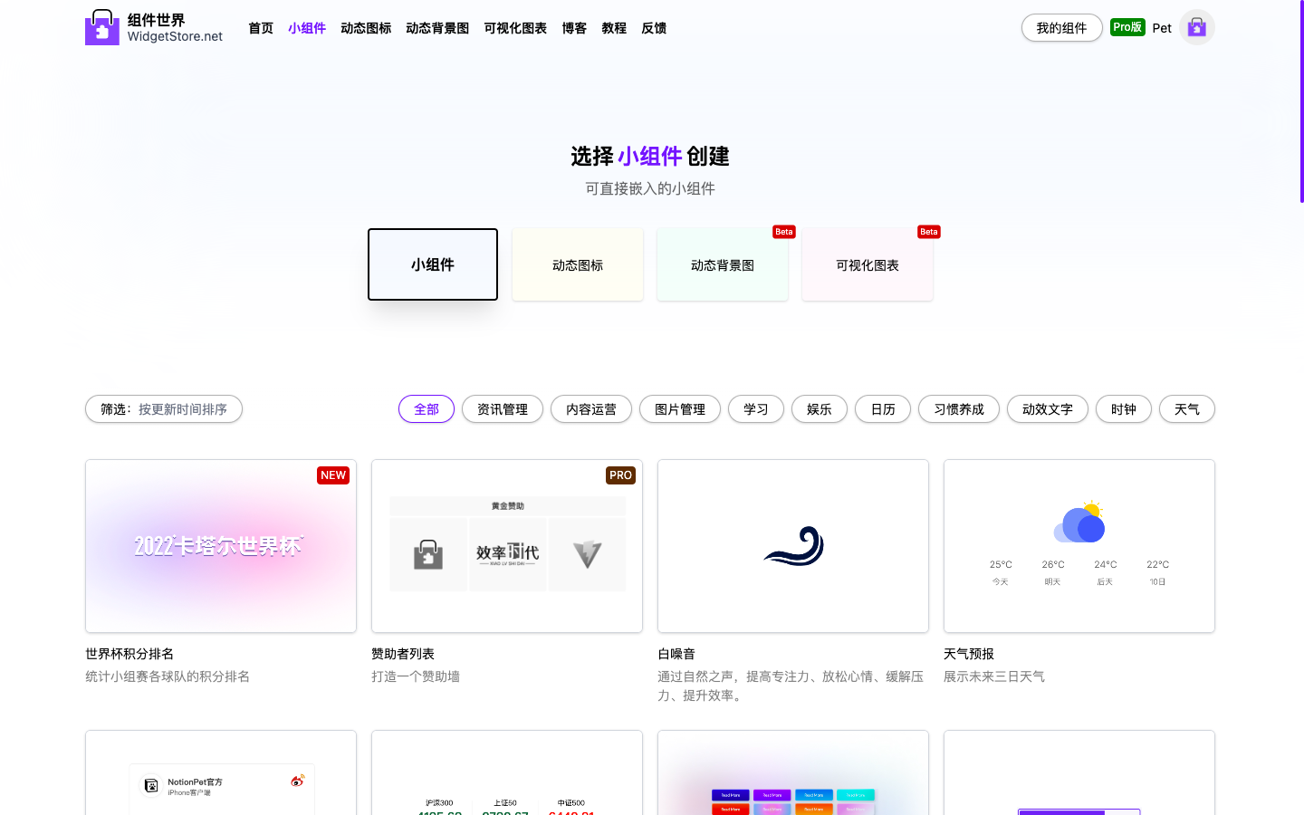Open the 赞助者列表 widget thumbnail
The image size is (1304, 815).
(x=507, y=546)
